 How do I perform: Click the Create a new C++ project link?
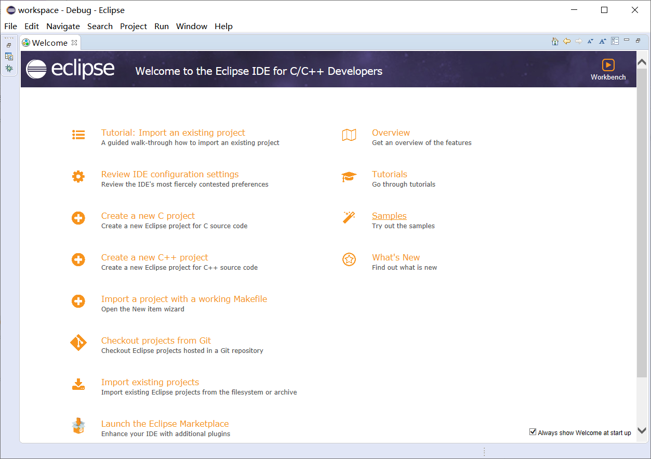point(154,257)
